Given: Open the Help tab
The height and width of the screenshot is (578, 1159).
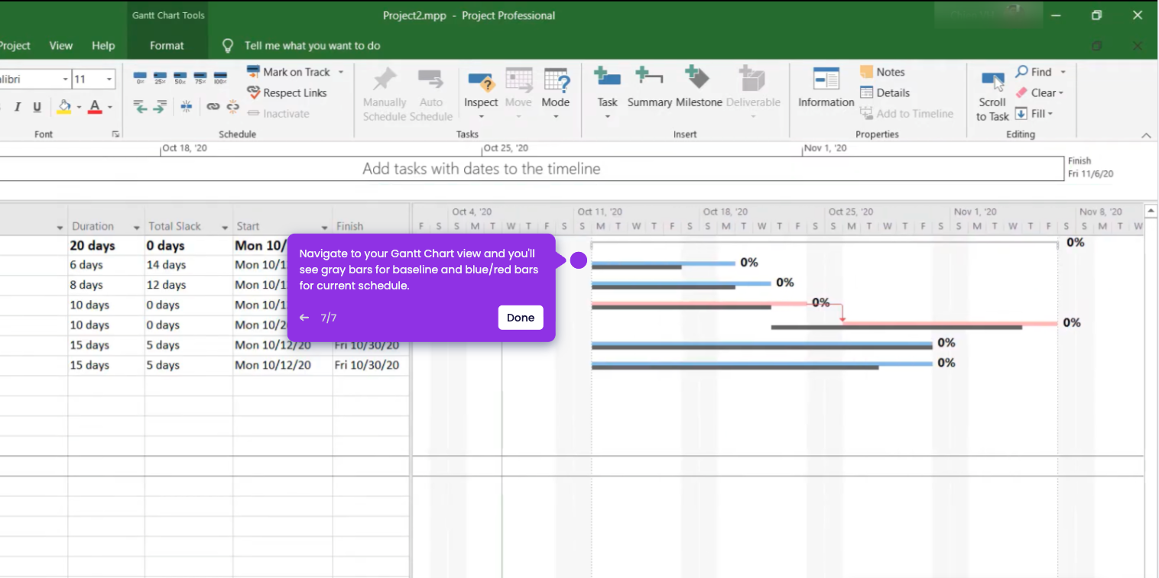Looking at the screenshot, I should [x=103, y=45].
